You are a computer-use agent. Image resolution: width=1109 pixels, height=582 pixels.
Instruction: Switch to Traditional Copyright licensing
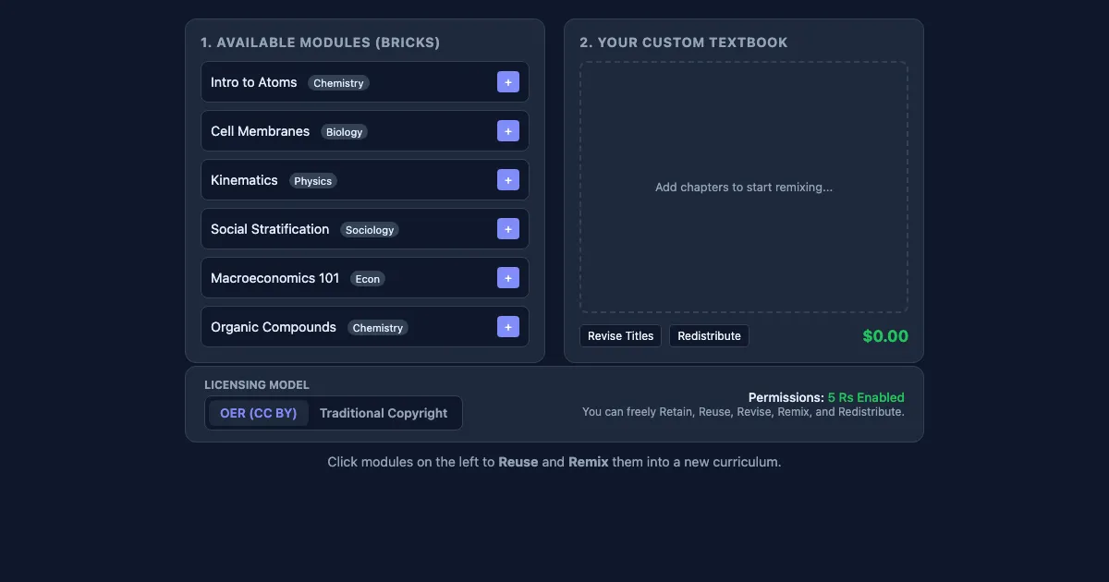pos(384,413)
